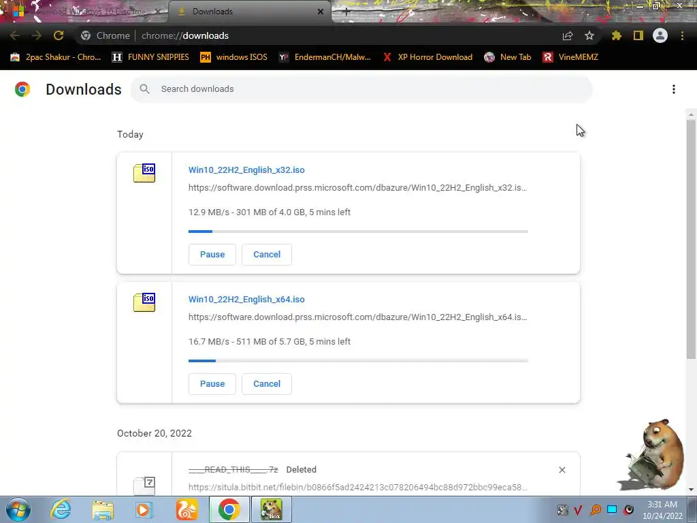Screen dimensions: 697x523
Task: Click the orange magnifier tray icon
Action: click(x=596, y=509)
